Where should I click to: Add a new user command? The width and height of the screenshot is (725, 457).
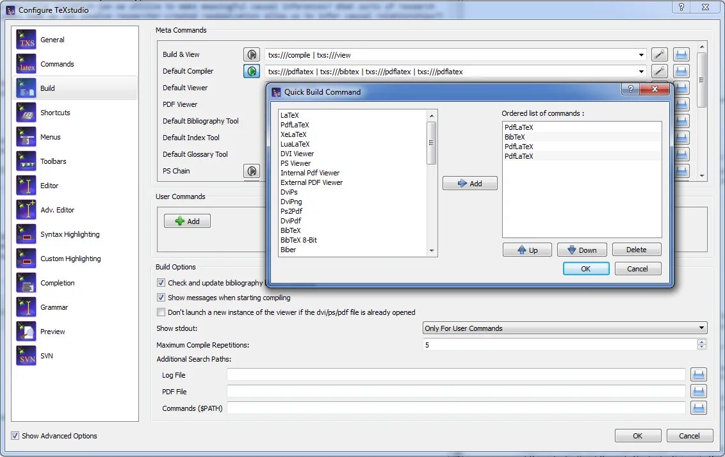click(187, 221)
